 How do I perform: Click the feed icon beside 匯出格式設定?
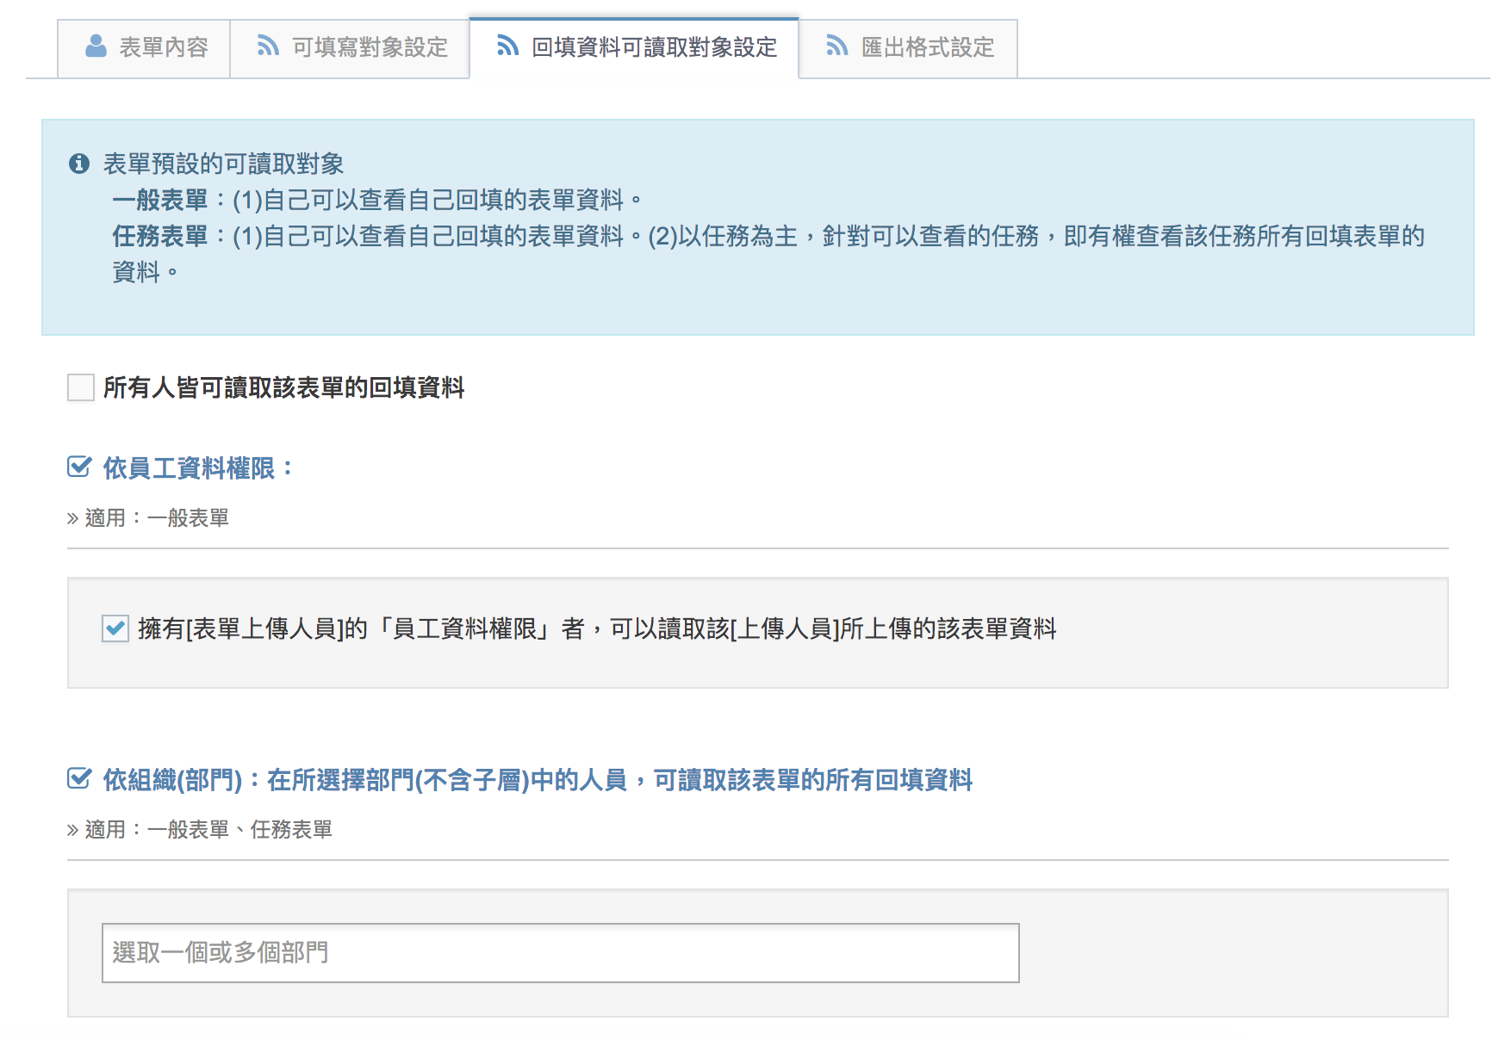tap(837, 46)
